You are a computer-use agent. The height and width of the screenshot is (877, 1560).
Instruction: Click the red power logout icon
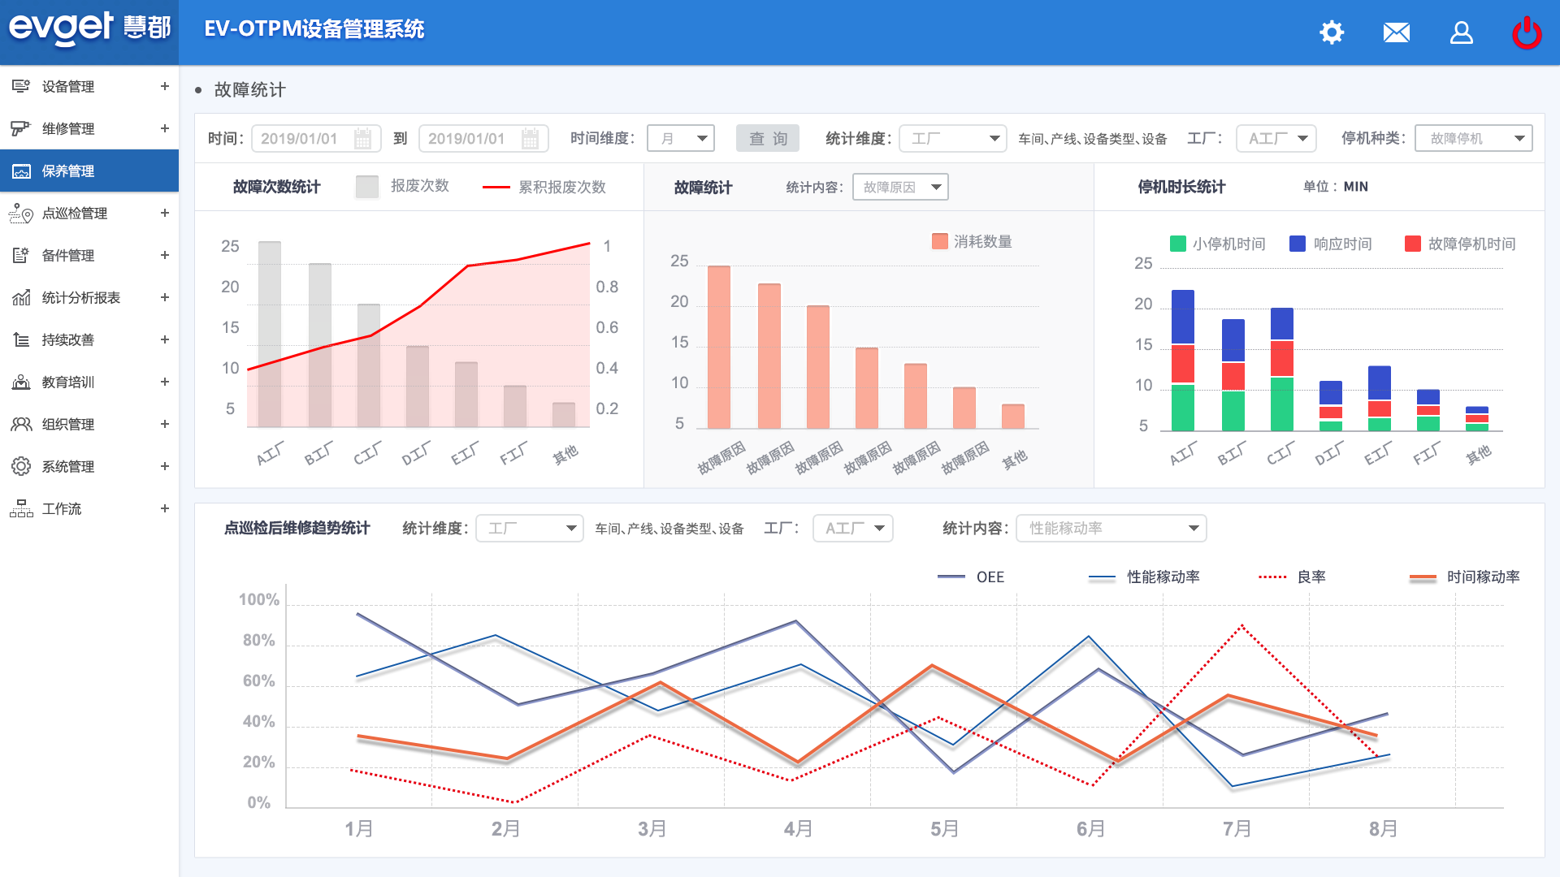[1526, 32]
